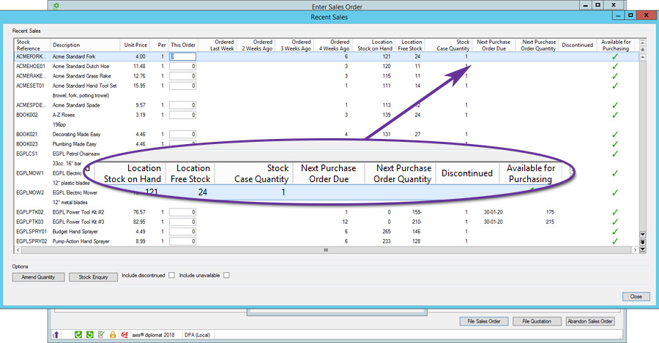Select the Budget Hand Sprayer description
This screenshot has height=343, width=659.
[75, 232]
